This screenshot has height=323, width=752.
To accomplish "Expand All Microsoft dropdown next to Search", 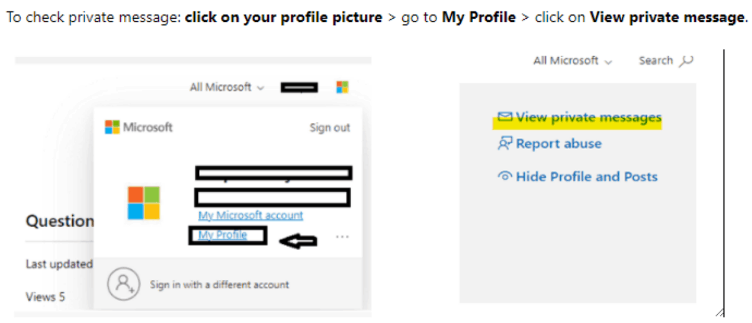I will click(573, 60).
